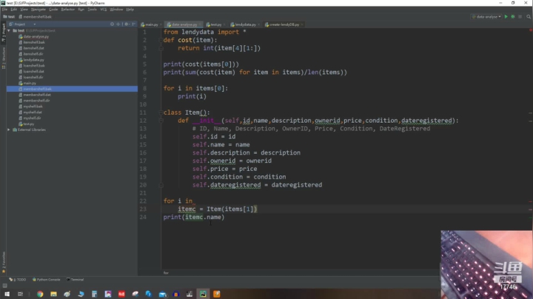This screenshot has width=533, height=299.
Task: Open the View menu
Action: [x=24, y=10]
